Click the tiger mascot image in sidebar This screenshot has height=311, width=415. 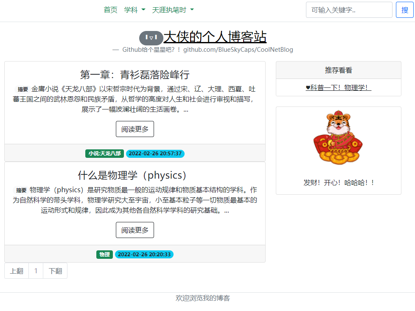[338, 137]
